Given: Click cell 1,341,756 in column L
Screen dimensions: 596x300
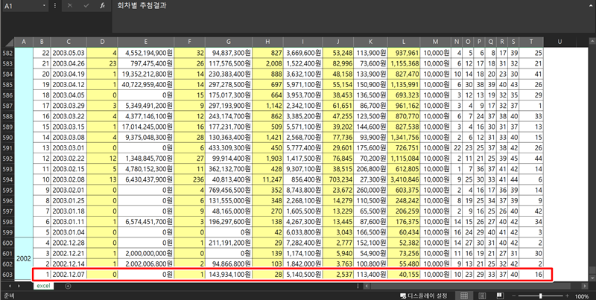Looking at the screenshot, I should coord(404,137).
